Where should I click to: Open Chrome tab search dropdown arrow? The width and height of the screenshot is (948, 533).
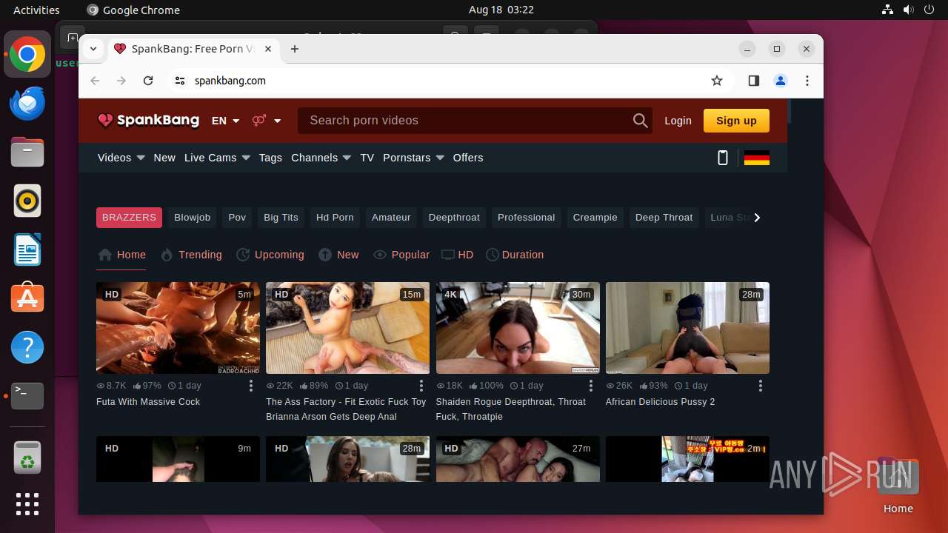click(93, 49)
